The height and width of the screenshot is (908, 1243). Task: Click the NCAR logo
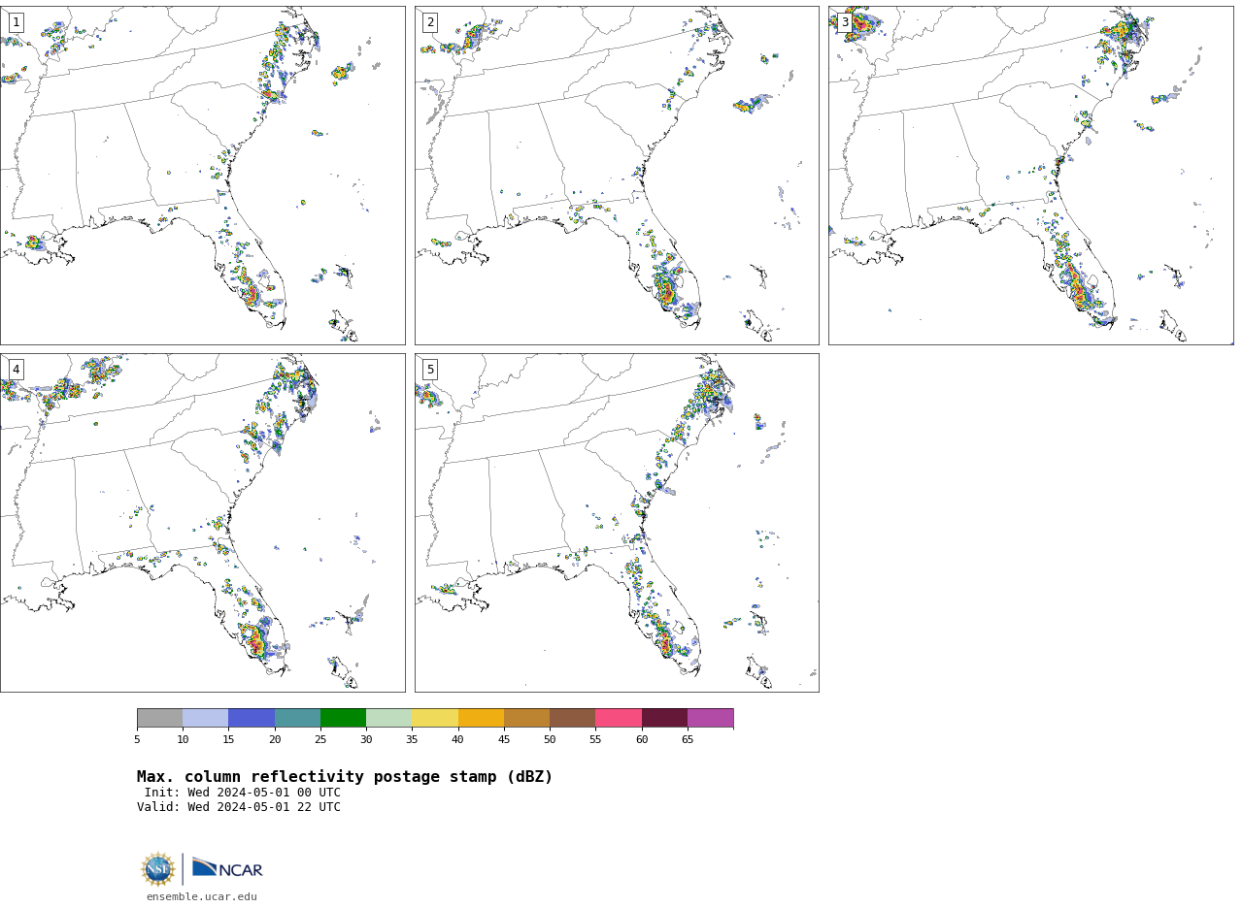(x=227, y=868)
